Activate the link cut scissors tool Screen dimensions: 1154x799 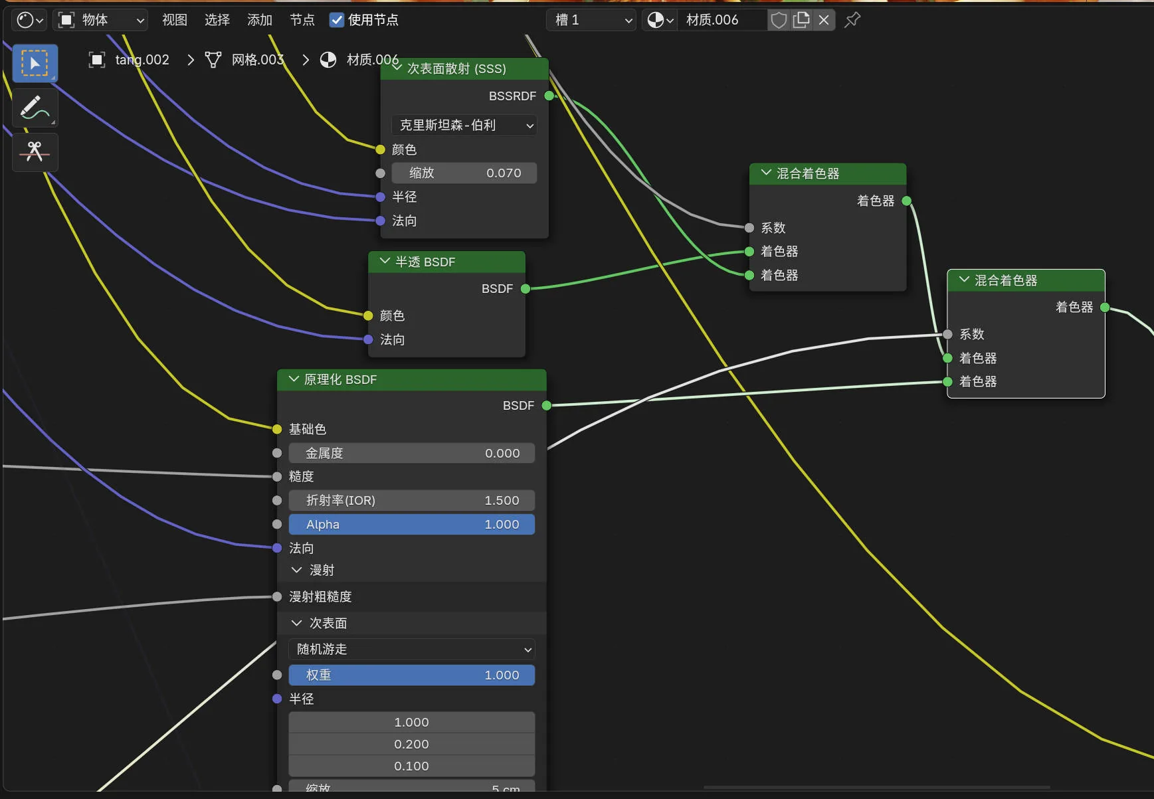pyautogui.click(x=35, y=152)
